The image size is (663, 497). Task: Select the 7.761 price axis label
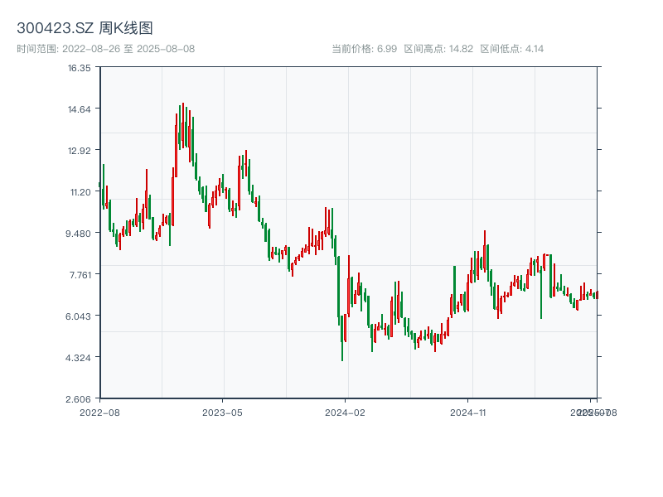click(80, 275)
